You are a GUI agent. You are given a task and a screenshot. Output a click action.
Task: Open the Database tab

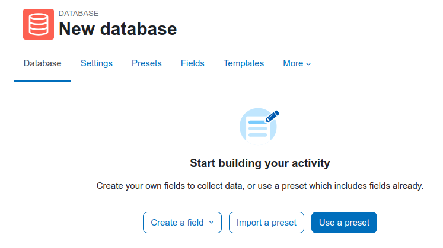tap(42, 63)
